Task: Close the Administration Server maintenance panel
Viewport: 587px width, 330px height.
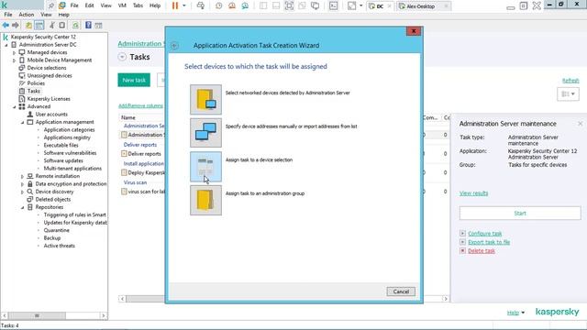Action: pos(580,124)
